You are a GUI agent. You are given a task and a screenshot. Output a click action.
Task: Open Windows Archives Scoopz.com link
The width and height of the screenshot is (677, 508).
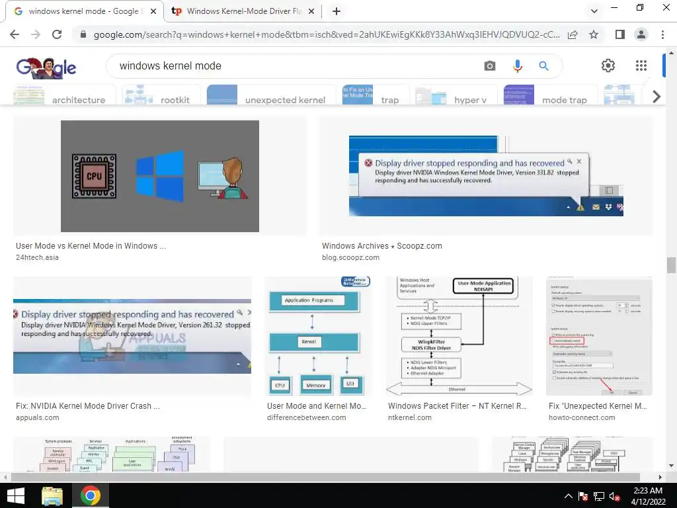[381, 246]
